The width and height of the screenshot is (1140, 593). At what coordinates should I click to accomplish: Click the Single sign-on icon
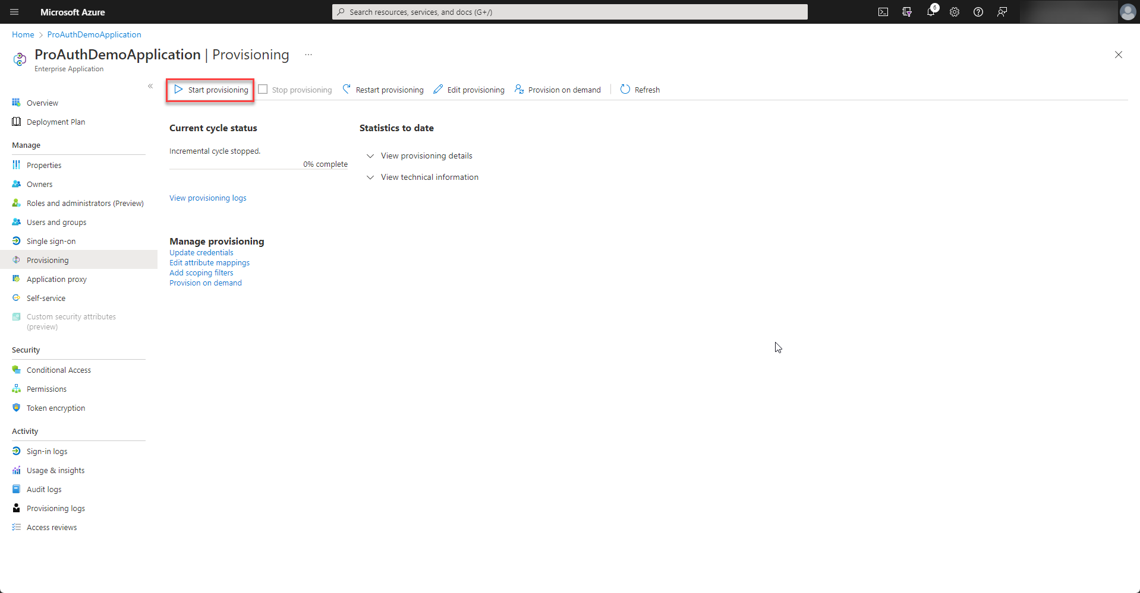(x=17, y=241)
